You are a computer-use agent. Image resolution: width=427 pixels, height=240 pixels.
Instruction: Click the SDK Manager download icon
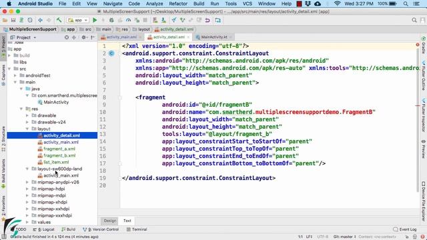[x=163, y=20]
